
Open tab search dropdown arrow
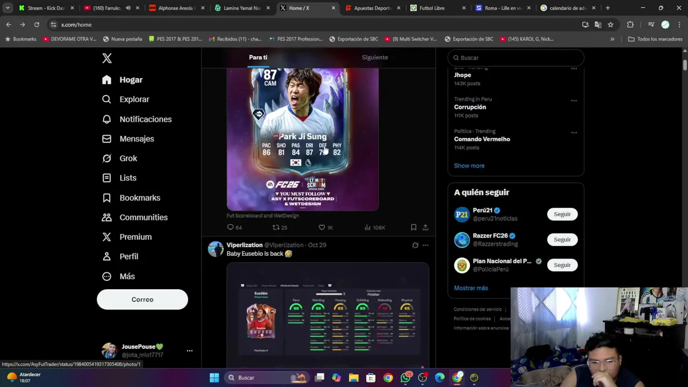pos(8,8)
